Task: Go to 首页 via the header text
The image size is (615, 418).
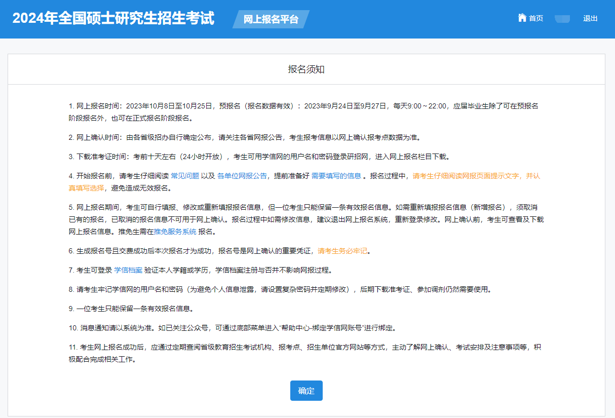Action: pyautogui.click(x=536, y=18)
